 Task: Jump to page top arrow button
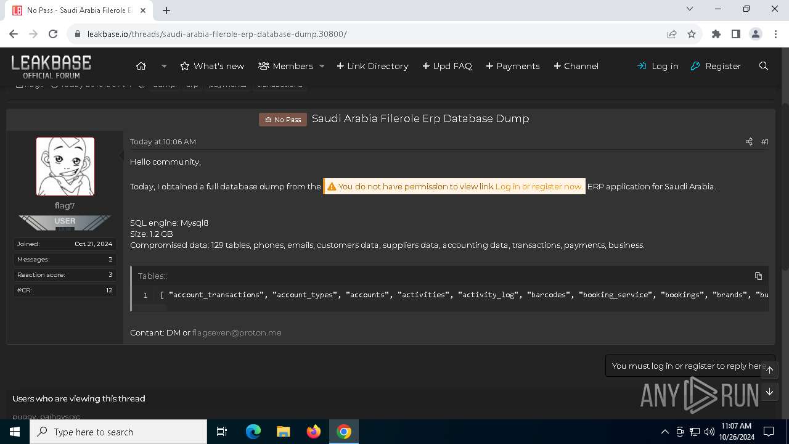click(769, 370)
